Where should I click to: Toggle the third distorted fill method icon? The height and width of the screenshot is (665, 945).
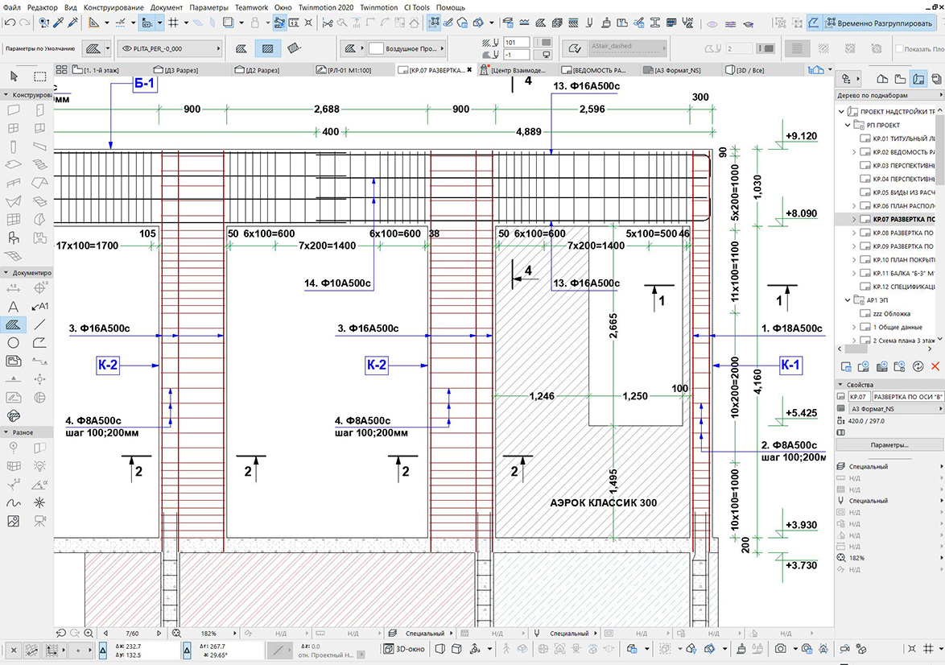tap(294, 48)
